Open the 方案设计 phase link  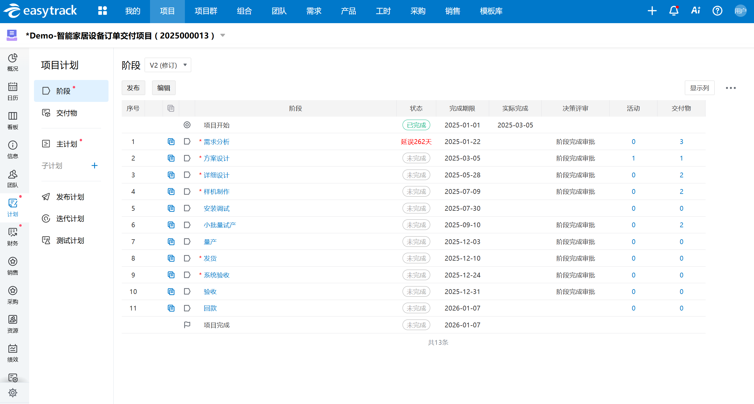click(216, 158)
